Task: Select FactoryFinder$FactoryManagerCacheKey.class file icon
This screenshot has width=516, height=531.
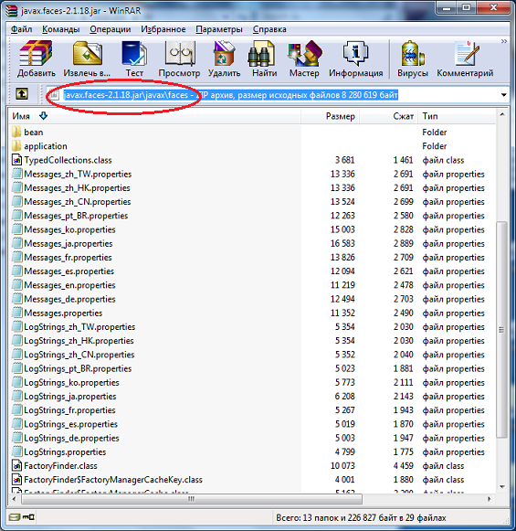Action: coord(16,480)
